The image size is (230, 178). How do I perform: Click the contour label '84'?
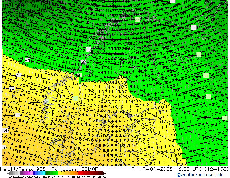click(5, 130)
